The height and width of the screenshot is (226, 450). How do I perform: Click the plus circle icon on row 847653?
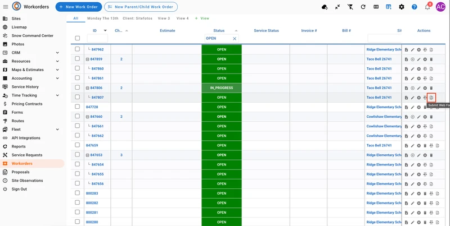click(x=412, y=155)
